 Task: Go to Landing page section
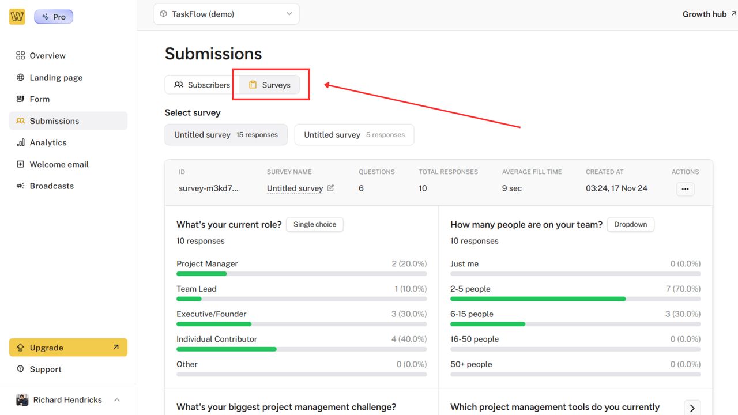tap(56, 78)
